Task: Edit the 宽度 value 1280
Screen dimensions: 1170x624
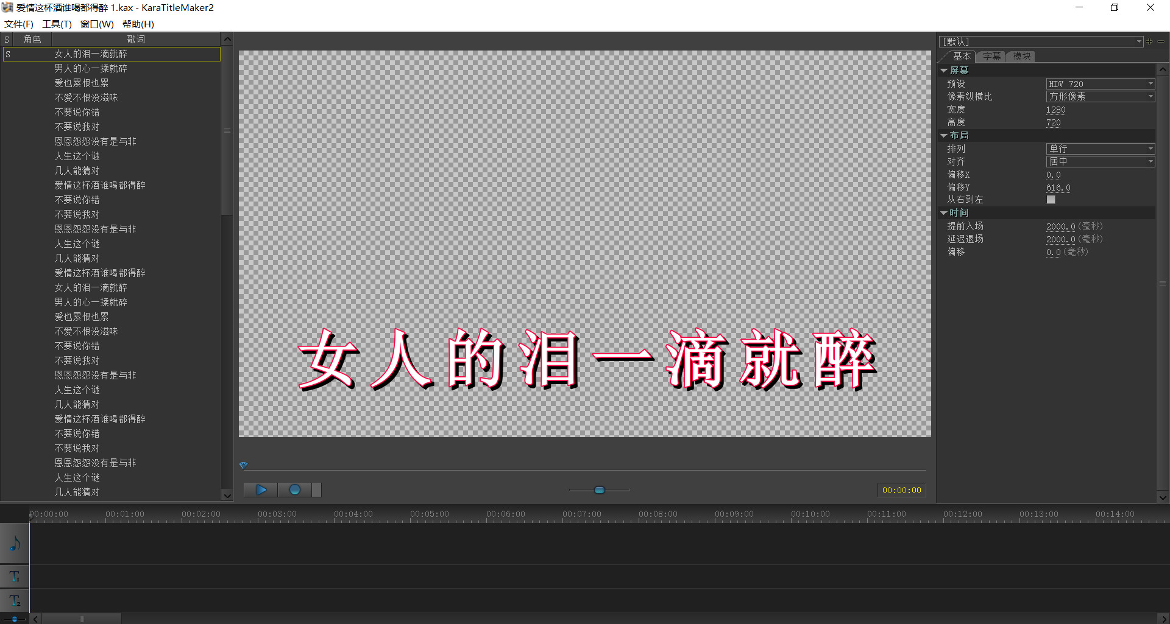Action: coord(1056,110)
